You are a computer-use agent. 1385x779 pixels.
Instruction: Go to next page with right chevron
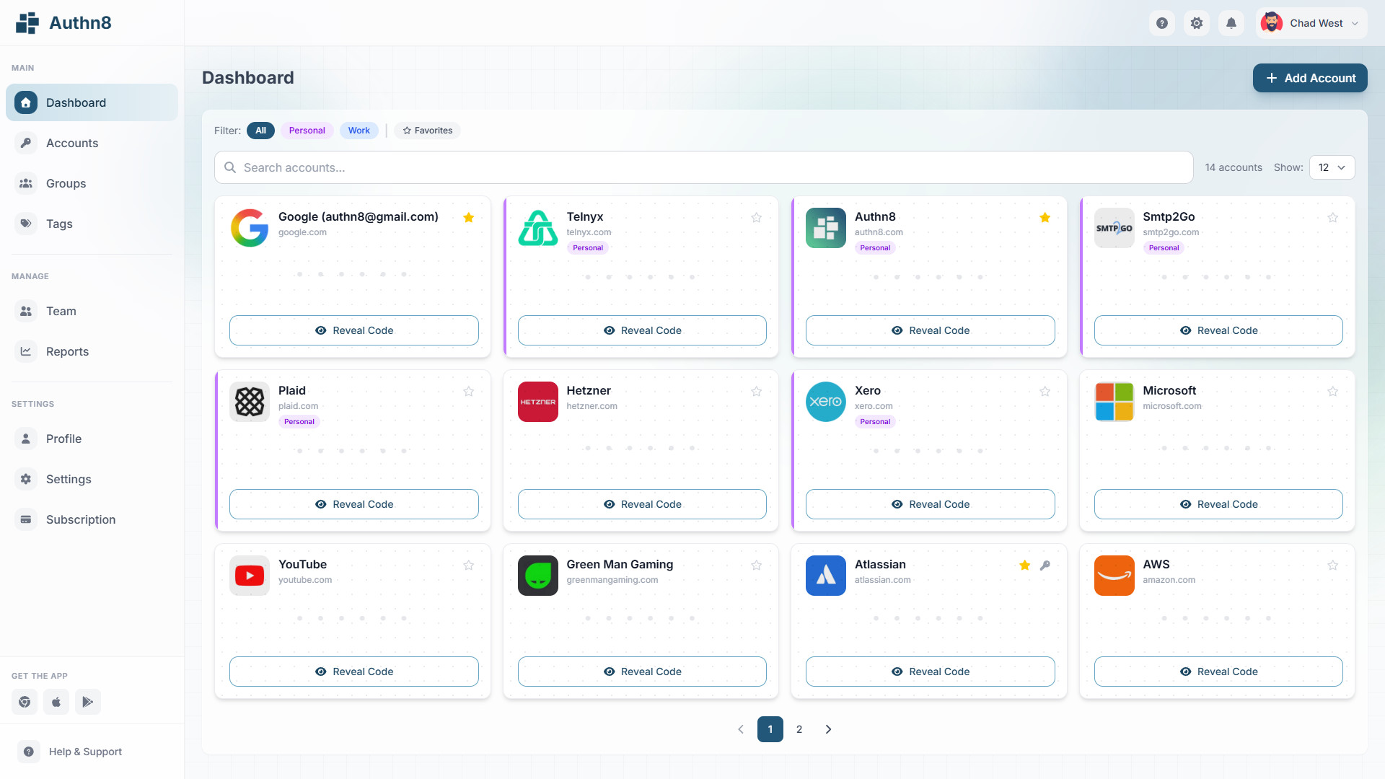(x=828, y=729)
